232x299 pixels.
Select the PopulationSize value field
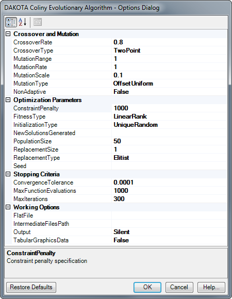[169, 141]
